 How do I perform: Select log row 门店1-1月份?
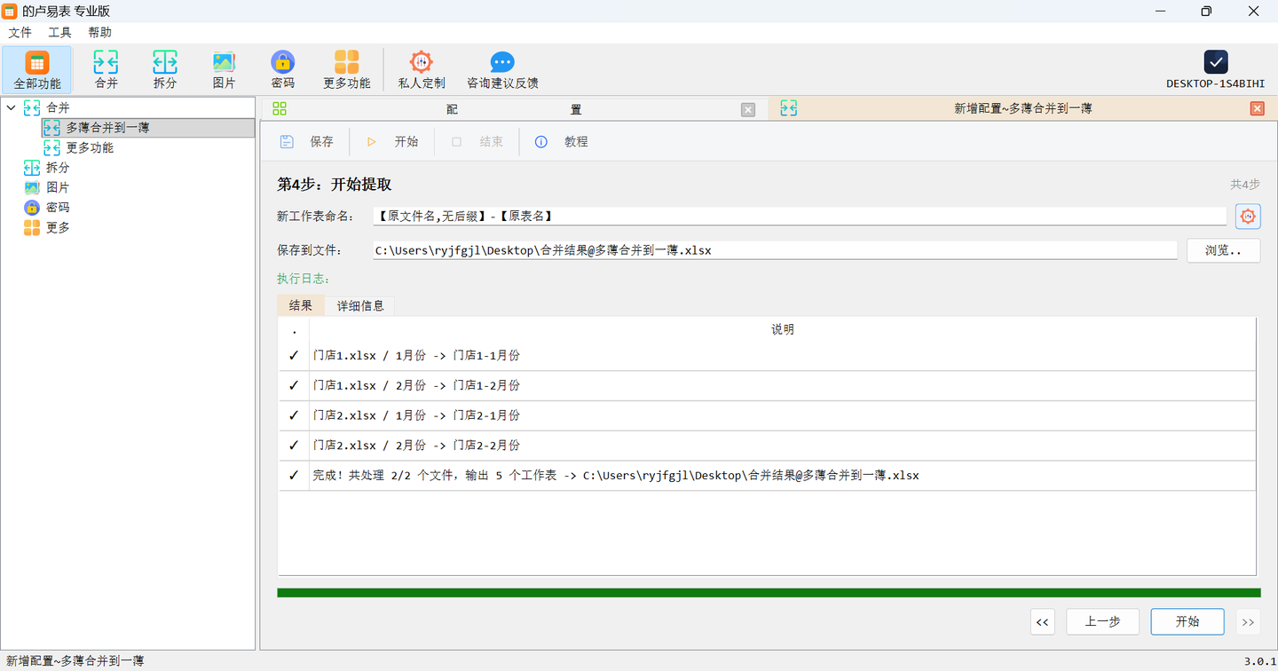click(767, 356)
